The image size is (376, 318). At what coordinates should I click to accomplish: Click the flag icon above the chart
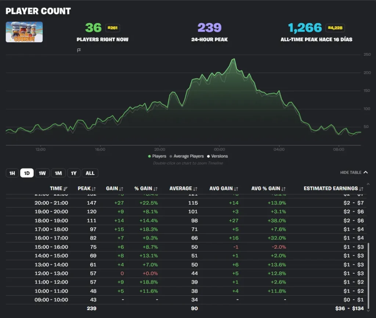pos(79,50)
